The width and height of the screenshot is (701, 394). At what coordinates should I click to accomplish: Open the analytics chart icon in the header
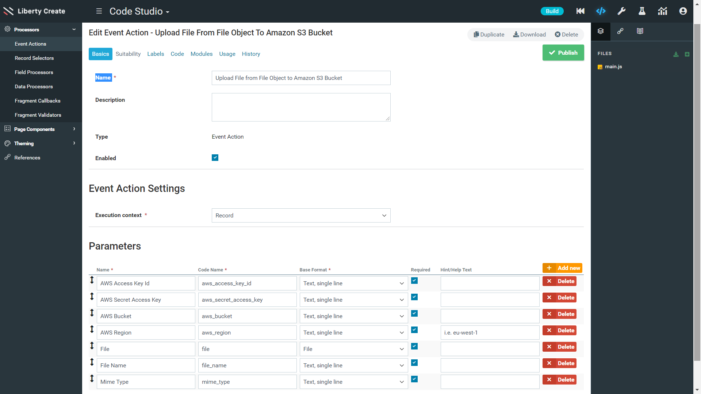(x=662, y=11)
